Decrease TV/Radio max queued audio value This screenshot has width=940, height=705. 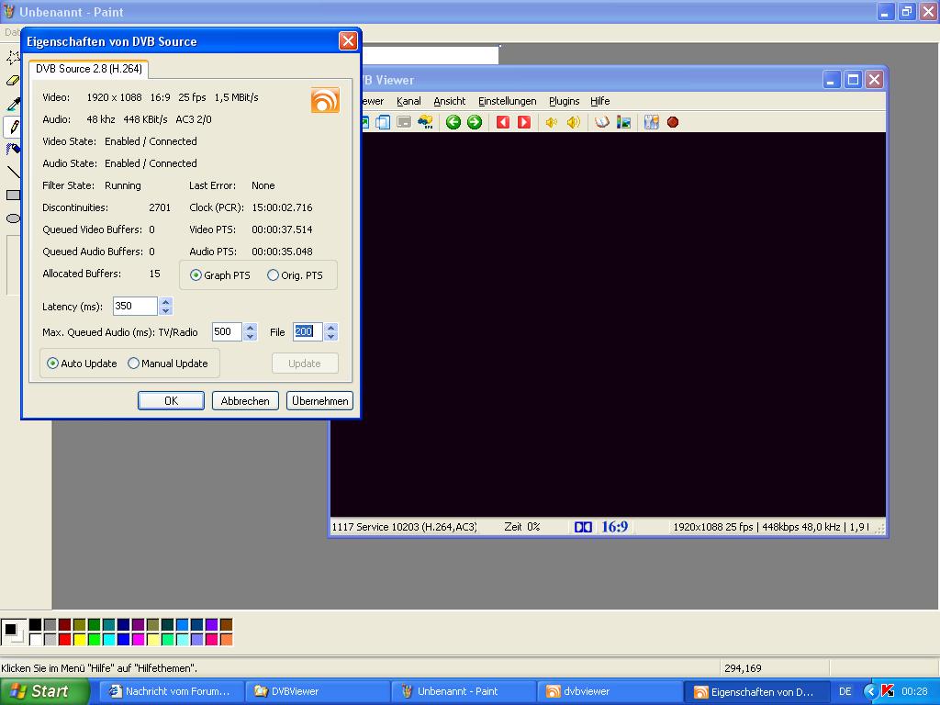tap(251, 337)
